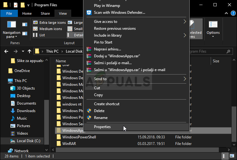Expand Give access to submenu
This screenshot has height=160, width=237.
tap(136, 22)
